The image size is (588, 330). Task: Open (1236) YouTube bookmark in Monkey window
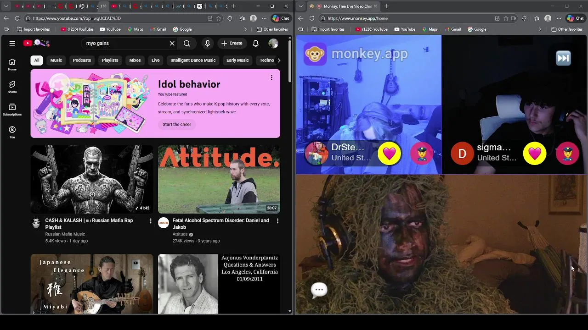coord(371,29)
